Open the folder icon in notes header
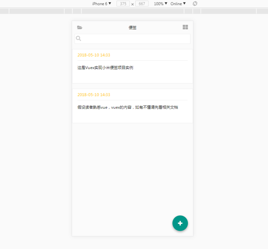 [x=80, y=27]
